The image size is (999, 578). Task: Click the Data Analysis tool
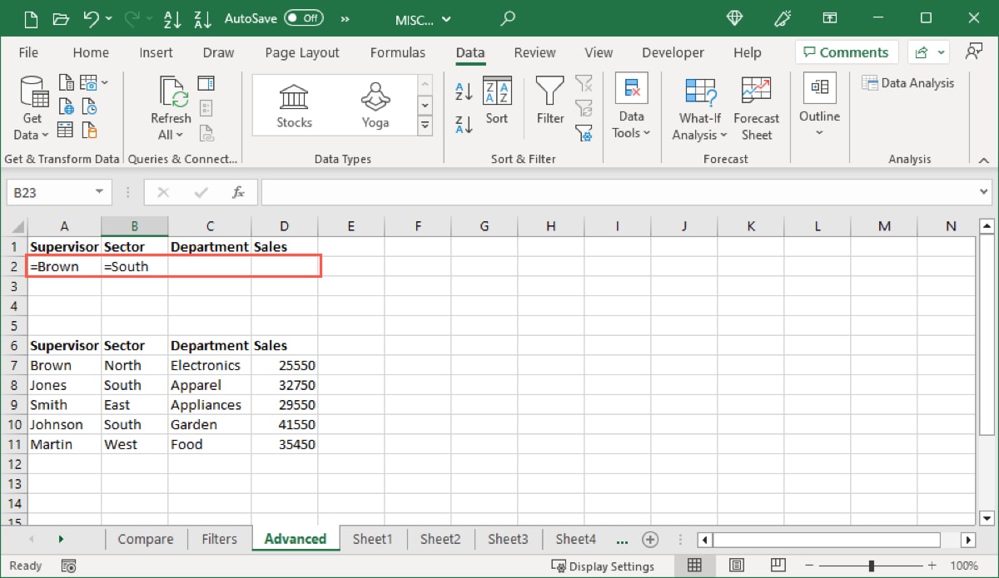[x=908, y=82]
